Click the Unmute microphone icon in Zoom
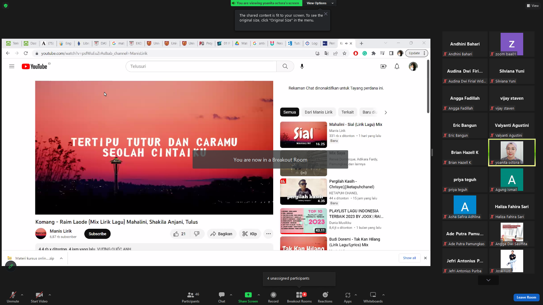The height and width of the screenshot is (305, 543). [x=13, y=295]
